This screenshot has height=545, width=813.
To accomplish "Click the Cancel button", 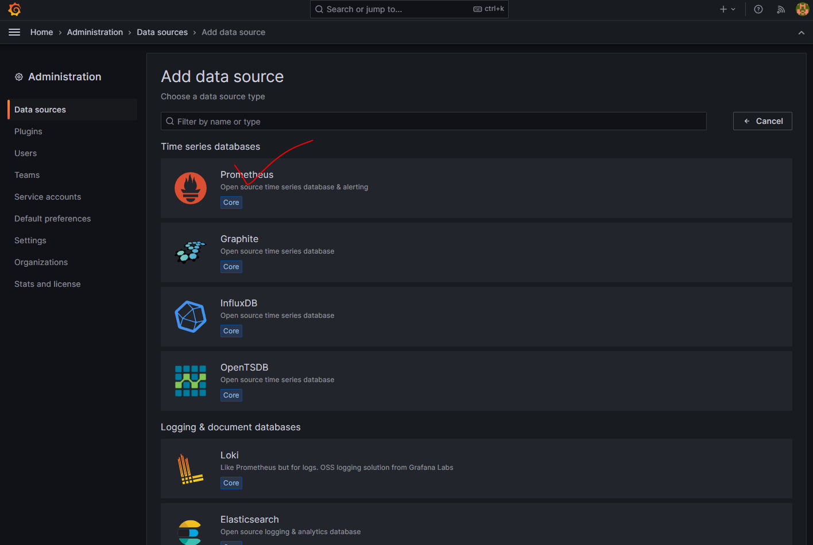I will pos(762,121).
